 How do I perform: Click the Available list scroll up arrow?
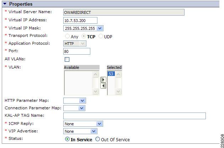[x=95, y=74]
